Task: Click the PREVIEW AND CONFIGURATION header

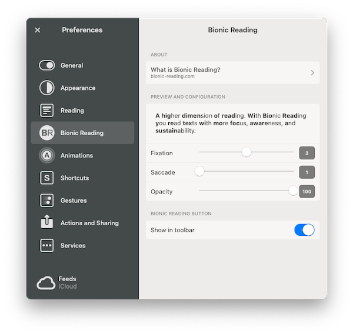Action: click(x=188, y=97)
